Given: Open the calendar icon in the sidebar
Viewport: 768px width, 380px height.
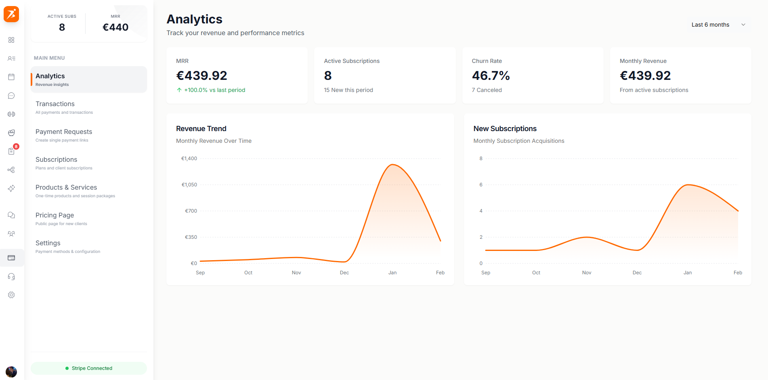Looking at the screenshot, I should click(11, 77).
